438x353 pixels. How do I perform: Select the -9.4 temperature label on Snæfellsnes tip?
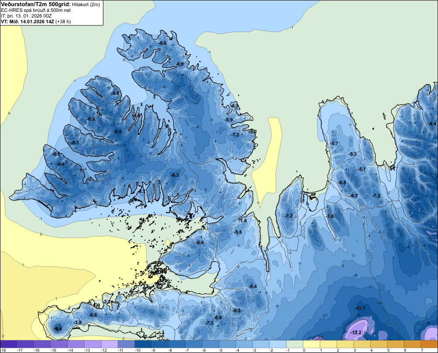(x=58, y=328)
